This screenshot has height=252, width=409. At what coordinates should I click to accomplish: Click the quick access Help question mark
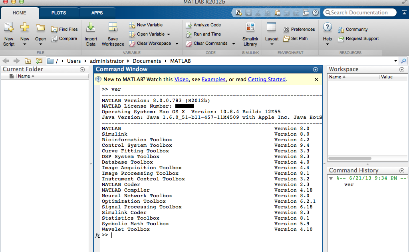pyautogui.click(x=316, y=12)
